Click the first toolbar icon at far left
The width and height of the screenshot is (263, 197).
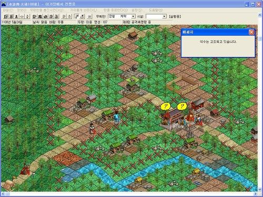coord(6,16)
